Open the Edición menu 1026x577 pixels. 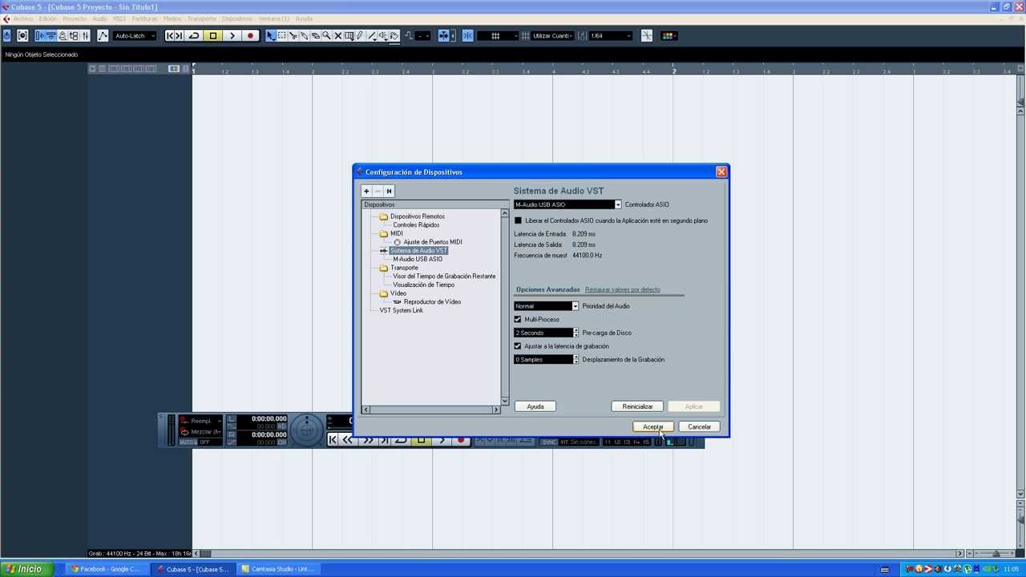[x=48, y=18]
